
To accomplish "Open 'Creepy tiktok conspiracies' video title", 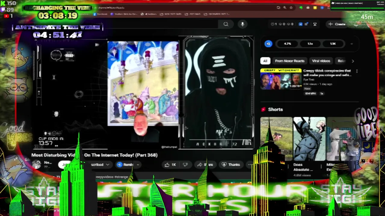I will pos(327,73).
